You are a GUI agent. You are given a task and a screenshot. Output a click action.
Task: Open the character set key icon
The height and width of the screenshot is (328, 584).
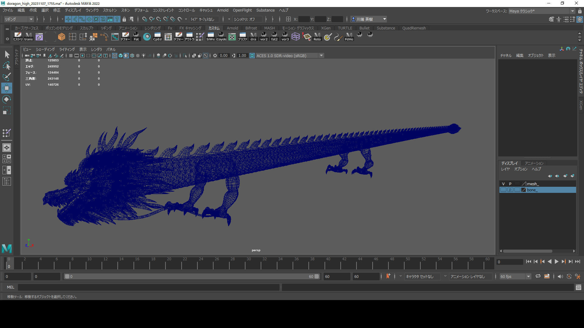click(388, 276)
